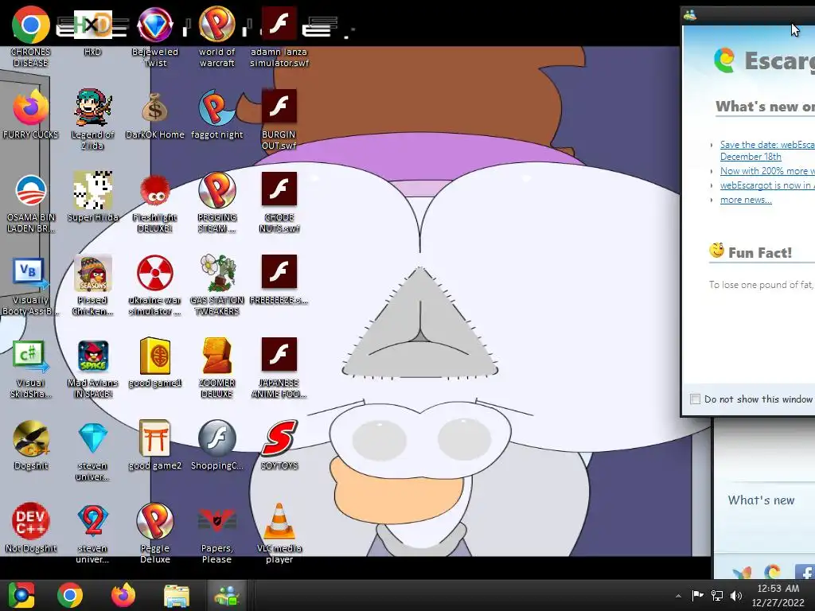Click the Facebook icon in the Messenger window

[x=805, y=571]
